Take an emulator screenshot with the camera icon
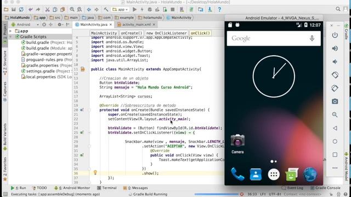This screenshot has width=351, height=197. 335,101
